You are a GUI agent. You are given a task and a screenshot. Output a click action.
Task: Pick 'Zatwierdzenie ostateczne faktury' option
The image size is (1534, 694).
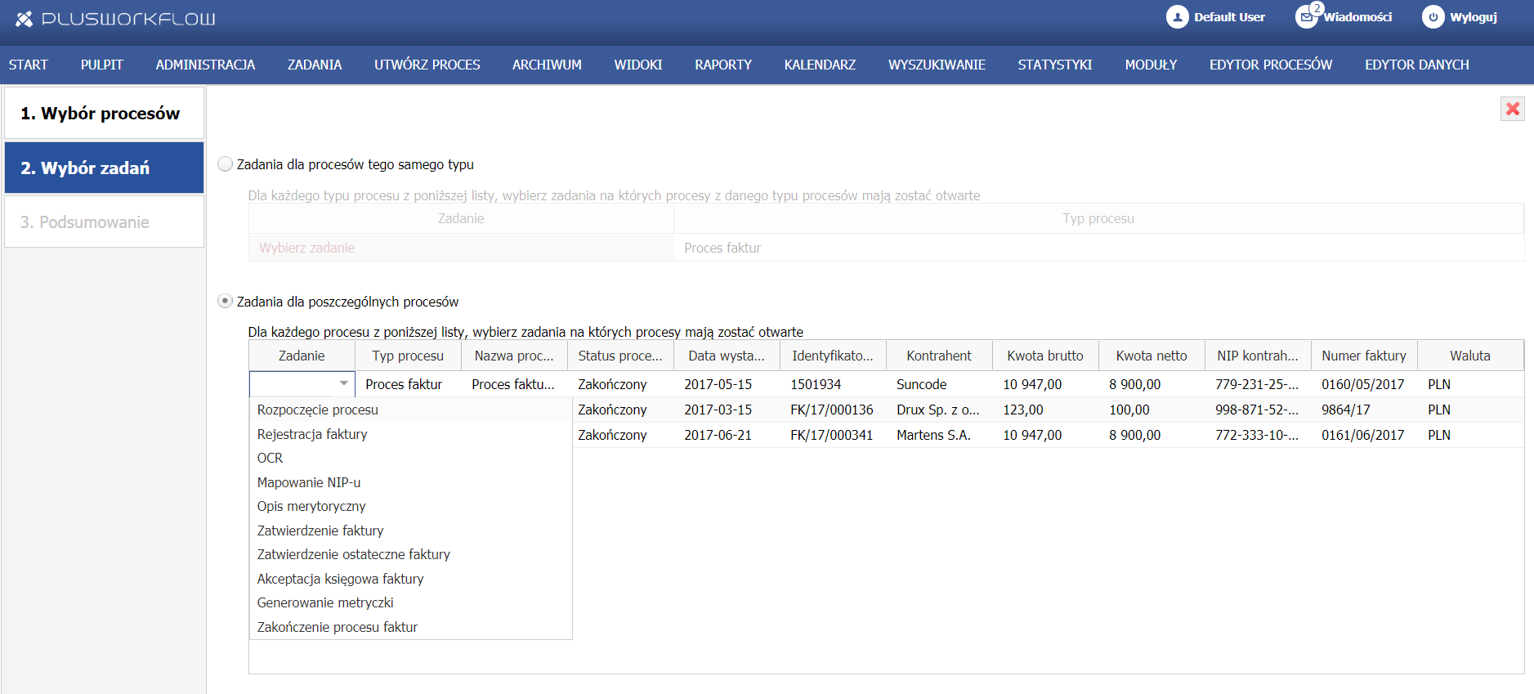click(x=353, y=554)
